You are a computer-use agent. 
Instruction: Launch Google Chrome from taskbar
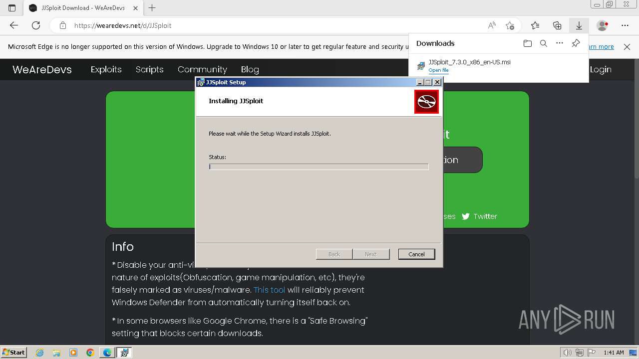[90, 353]
